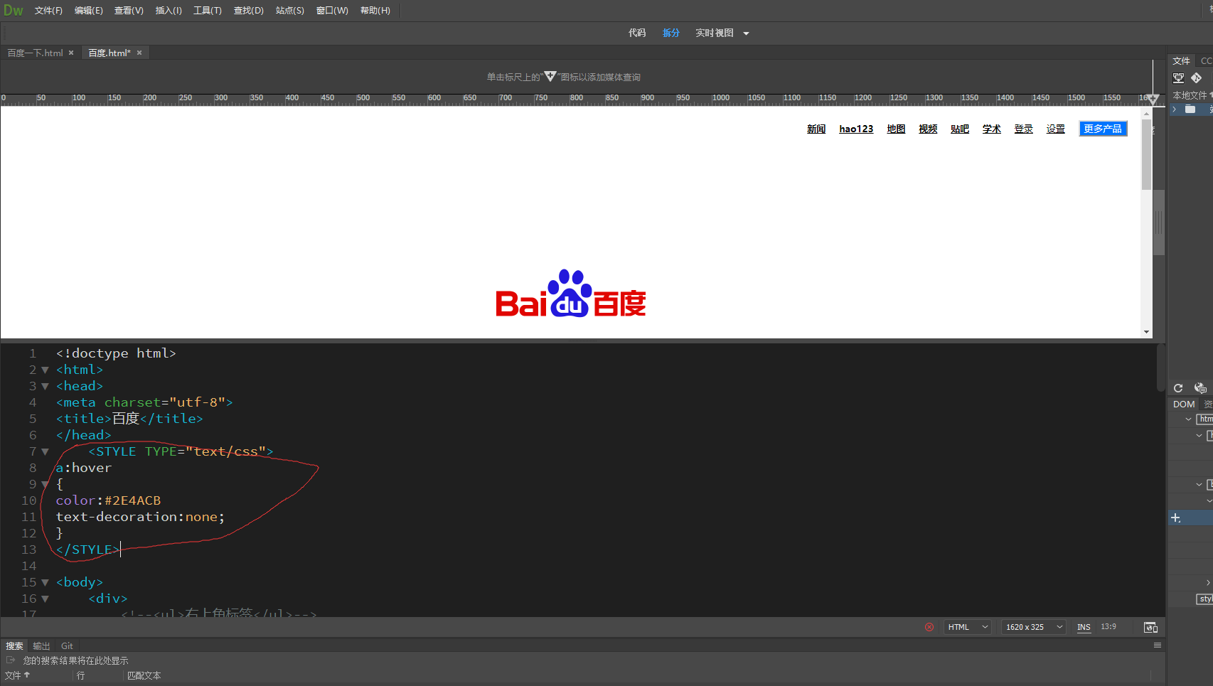
Task: Select the Git panel tab
Action: pos(67,645)
